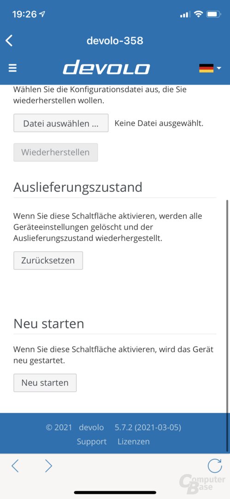Click the Wiederherstellen button
The width and height of the screenshot is (230, 499).
click(x=56, y=152)
